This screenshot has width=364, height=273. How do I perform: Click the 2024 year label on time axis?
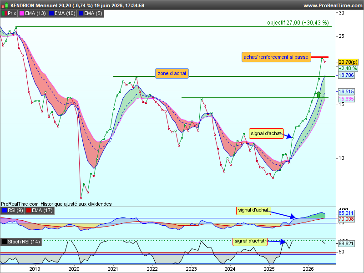[230, 269]
